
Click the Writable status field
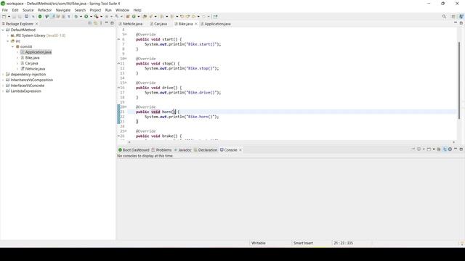[x=259, y=243]
